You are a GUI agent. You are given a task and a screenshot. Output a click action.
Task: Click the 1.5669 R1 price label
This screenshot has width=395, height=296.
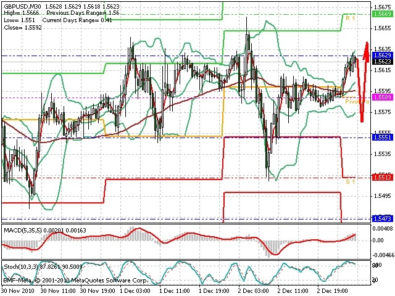[383, 14]
